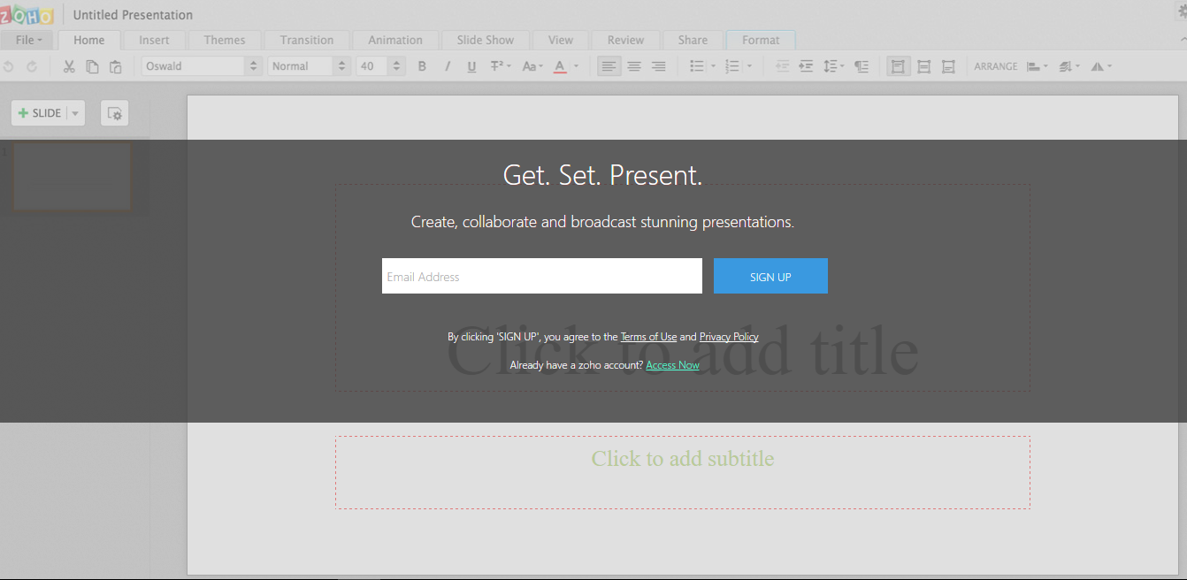Viewport: 1187px width, 580px height.
Task: Expand the arrow next to the SLIDE button
Action: pos(75,113)
